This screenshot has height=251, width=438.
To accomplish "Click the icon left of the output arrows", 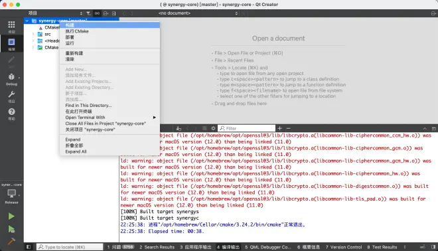I will [x=179, y=128].
